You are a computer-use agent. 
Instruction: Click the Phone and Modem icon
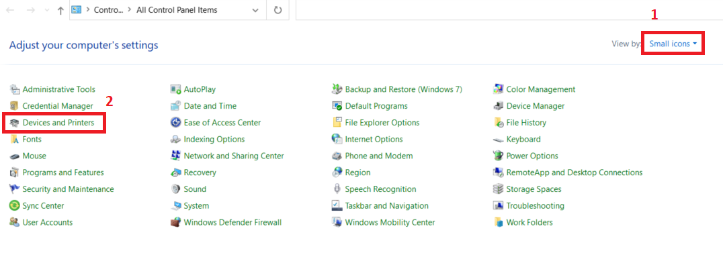337,156
